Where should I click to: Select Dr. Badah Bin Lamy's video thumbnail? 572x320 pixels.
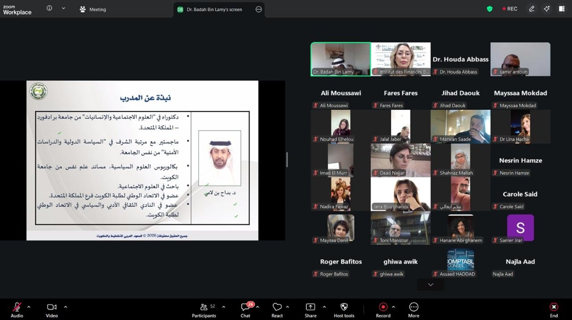coord(340,59)
